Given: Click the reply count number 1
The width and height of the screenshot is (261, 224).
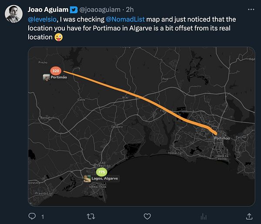Looking at the screenshot, I should tap(42, 217).
